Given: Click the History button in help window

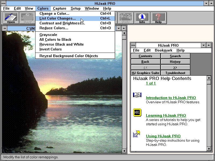Looking at the screenshot, I should click(175, 62).
